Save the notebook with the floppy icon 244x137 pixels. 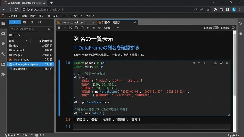click(59, 28)
